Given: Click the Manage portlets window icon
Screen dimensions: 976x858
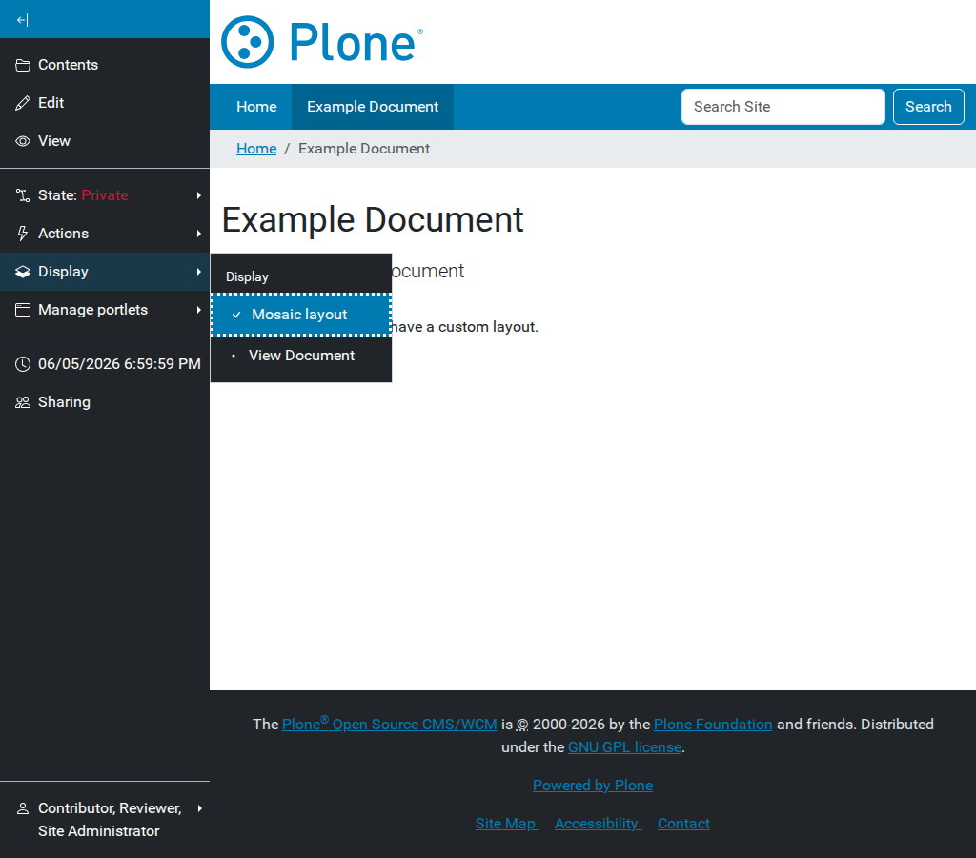Looking at the screenshot, I should coord(23,310).
